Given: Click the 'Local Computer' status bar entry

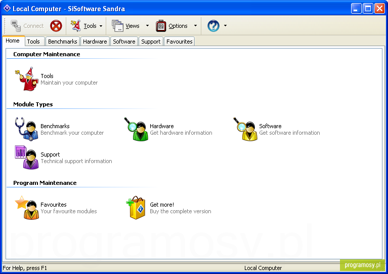Looking at the screenshot, I should (263, 268).
